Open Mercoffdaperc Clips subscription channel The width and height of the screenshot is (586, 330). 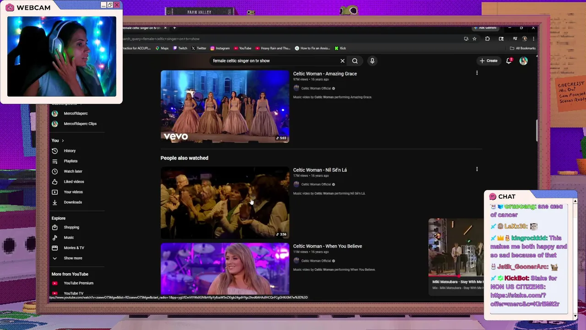tap(80, 124)
